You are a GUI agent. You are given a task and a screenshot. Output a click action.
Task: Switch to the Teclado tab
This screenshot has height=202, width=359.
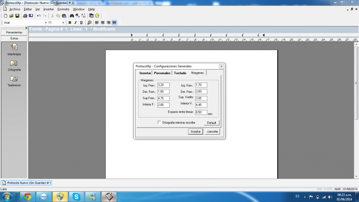pos(180,73)
